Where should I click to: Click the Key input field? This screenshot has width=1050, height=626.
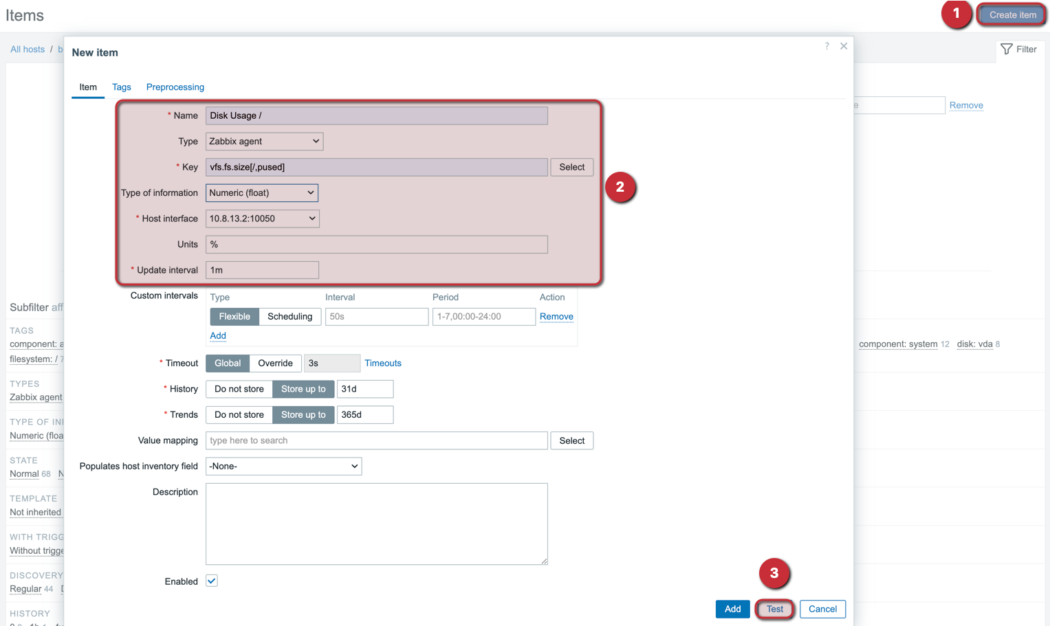point(377,167)
